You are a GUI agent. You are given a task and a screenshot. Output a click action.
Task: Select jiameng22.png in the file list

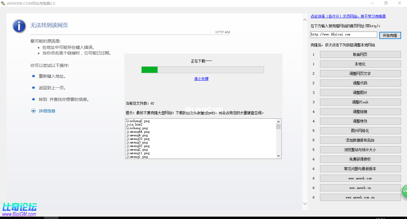click(x=138, y=146)
